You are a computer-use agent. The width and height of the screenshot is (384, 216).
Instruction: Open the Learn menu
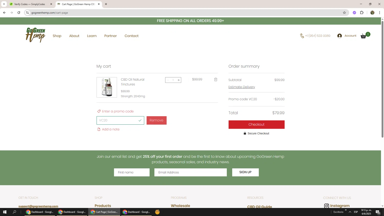pos(92,36)
